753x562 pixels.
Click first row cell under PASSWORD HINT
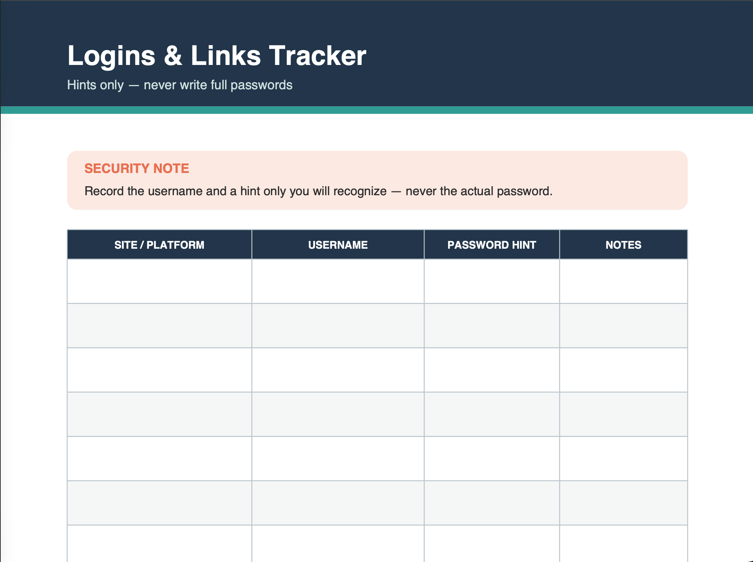[x=492, y=281]
